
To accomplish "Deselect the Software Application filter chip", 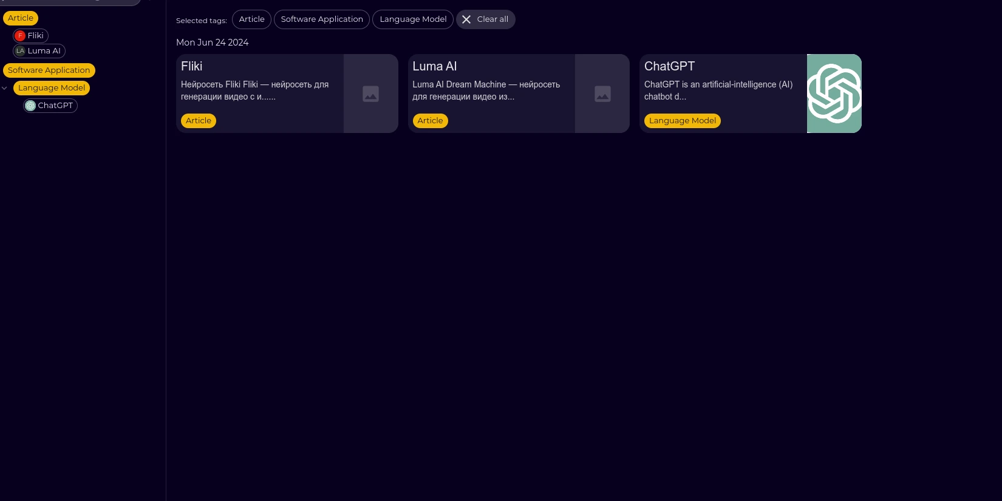I will coord(322,19).
